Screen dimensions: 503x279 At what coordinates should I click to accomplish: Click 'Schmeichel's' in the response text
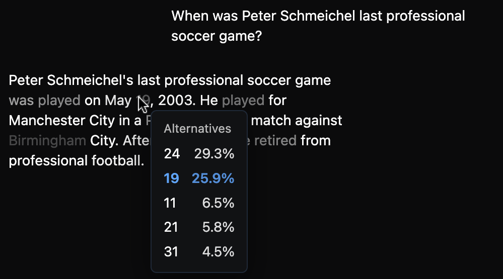coord(90,80)
